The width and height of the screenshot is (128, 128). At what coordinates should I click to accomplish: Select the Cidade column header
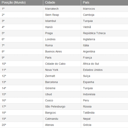[x=62, y=3]
